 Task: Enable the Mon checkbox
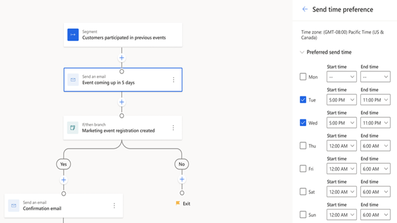click(303, 77)
